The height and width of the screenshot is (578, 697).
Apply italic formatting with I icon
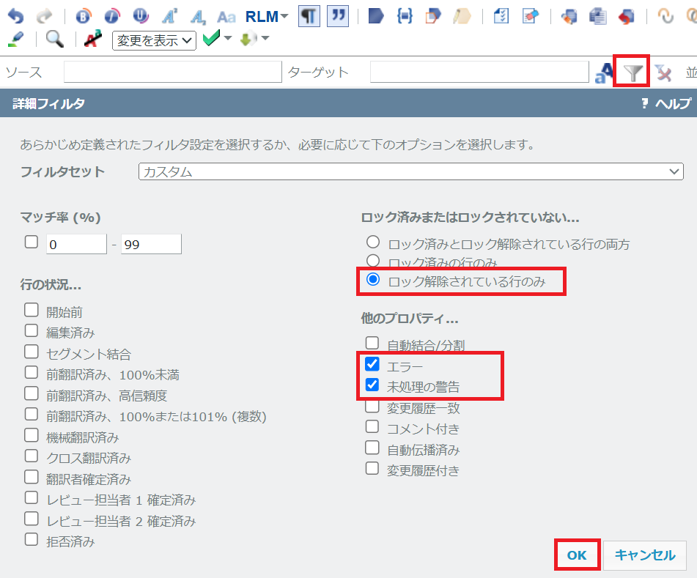[111, 16]
